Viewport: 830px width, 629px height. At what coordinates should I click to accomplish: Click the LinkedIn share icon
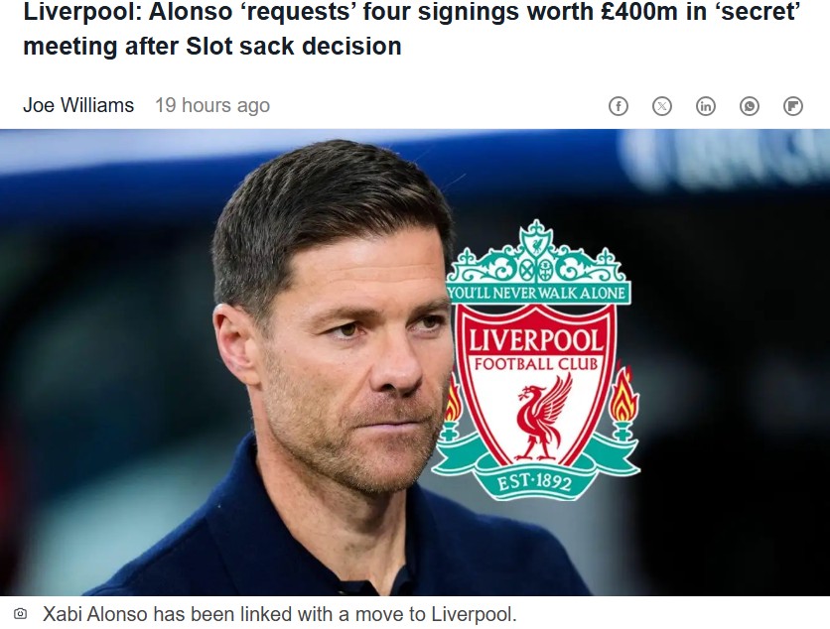(x=706, y=106)
